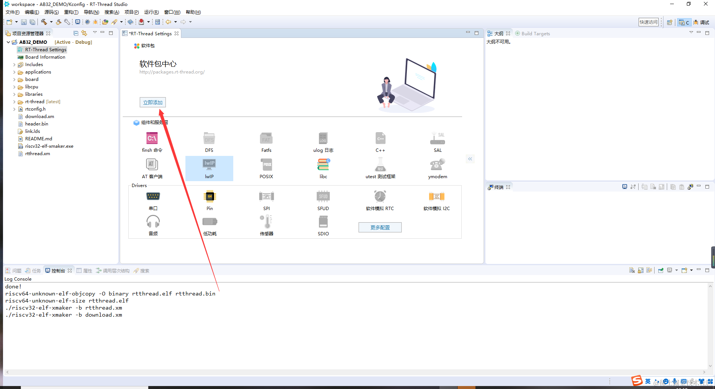The height and width of the screenshot is (389, 715).
Task: Switch to the 问题 tab
Action: [13, 271]
